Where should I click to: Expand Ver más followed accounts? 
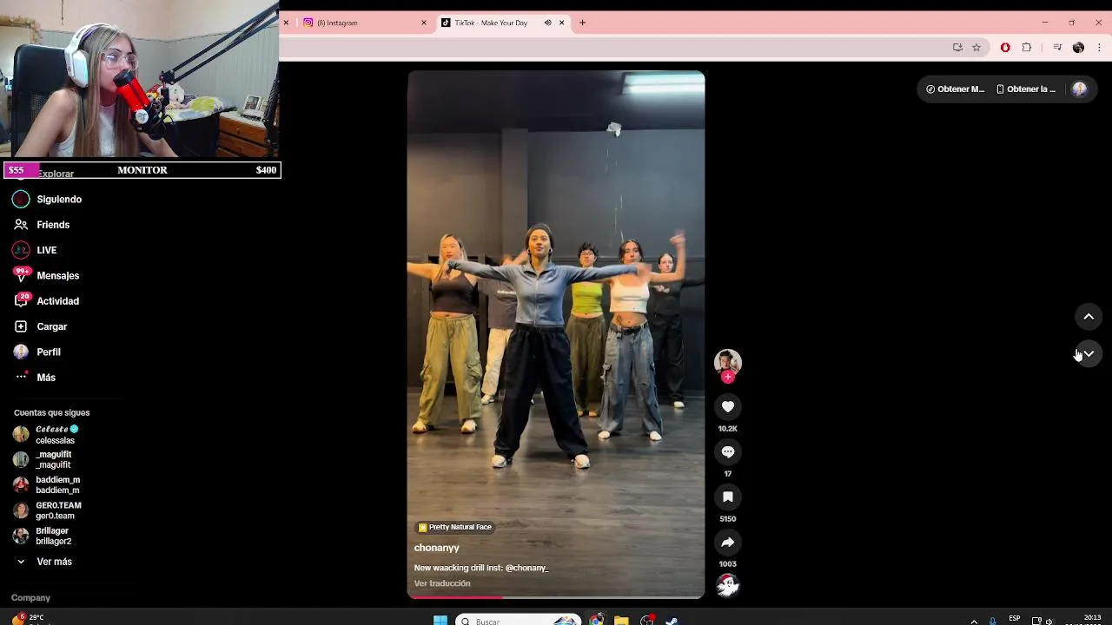(x=44, y=562)
